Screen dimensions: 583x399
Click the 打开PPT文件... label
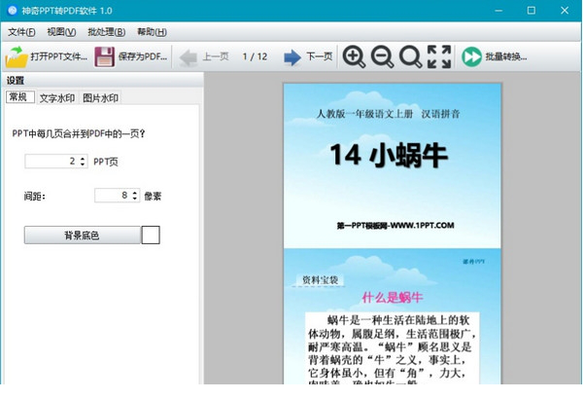click(x=58, y=56)
